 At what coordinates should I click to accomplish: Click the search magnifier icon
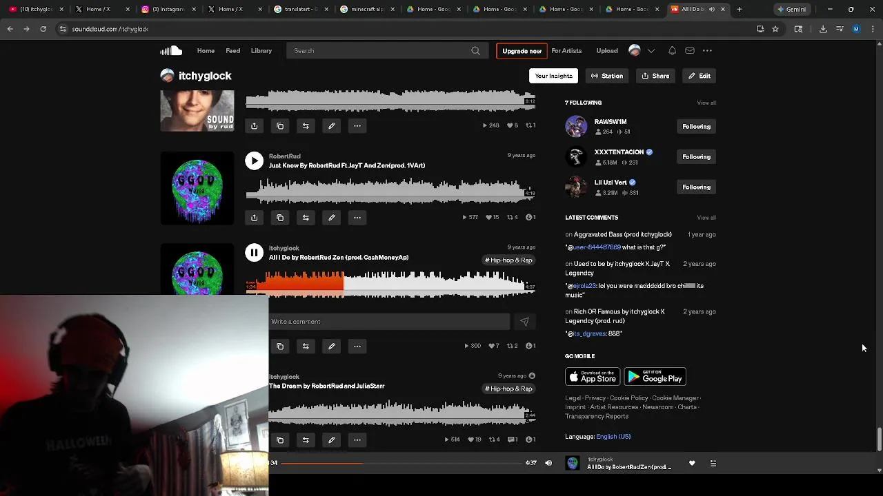tap(475, 51)
